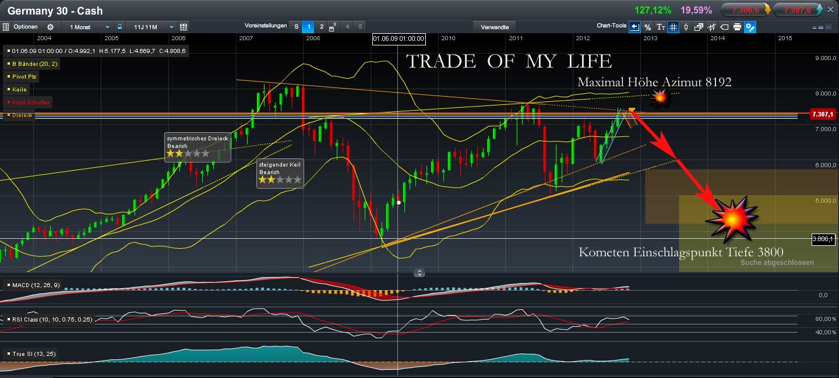Click the 19,59% performance value

coord(696,10)
